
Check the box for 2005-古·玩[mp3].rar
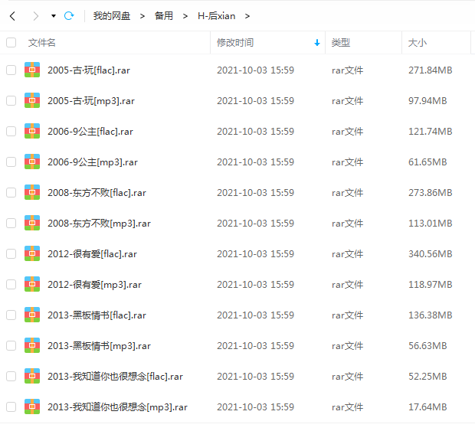coord(11,100)
